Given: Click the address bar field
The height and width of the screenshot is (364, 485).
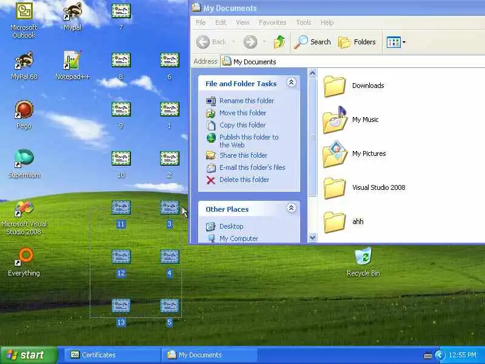Looking at the screenshot, I should [x=353, y=62].
